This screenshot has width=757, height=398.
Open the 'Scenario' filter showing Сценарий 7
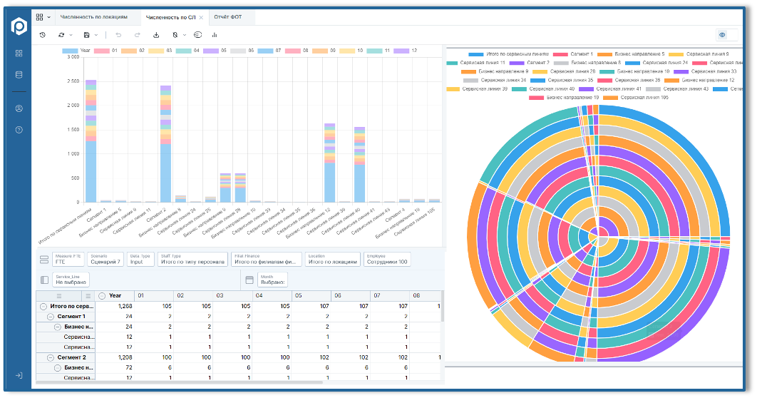(x=106, y=259)
